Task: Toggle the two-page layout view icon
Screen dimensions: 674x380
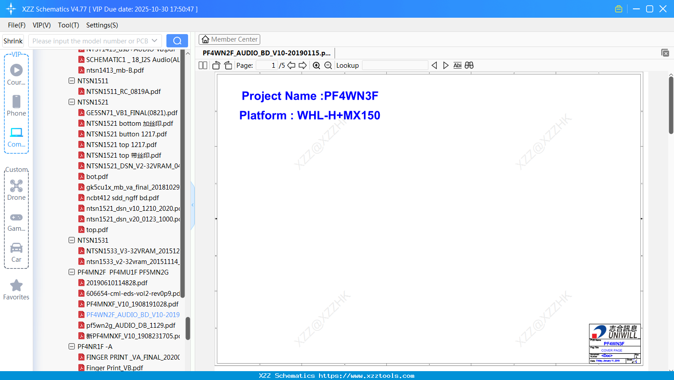Action: [203, 65]
